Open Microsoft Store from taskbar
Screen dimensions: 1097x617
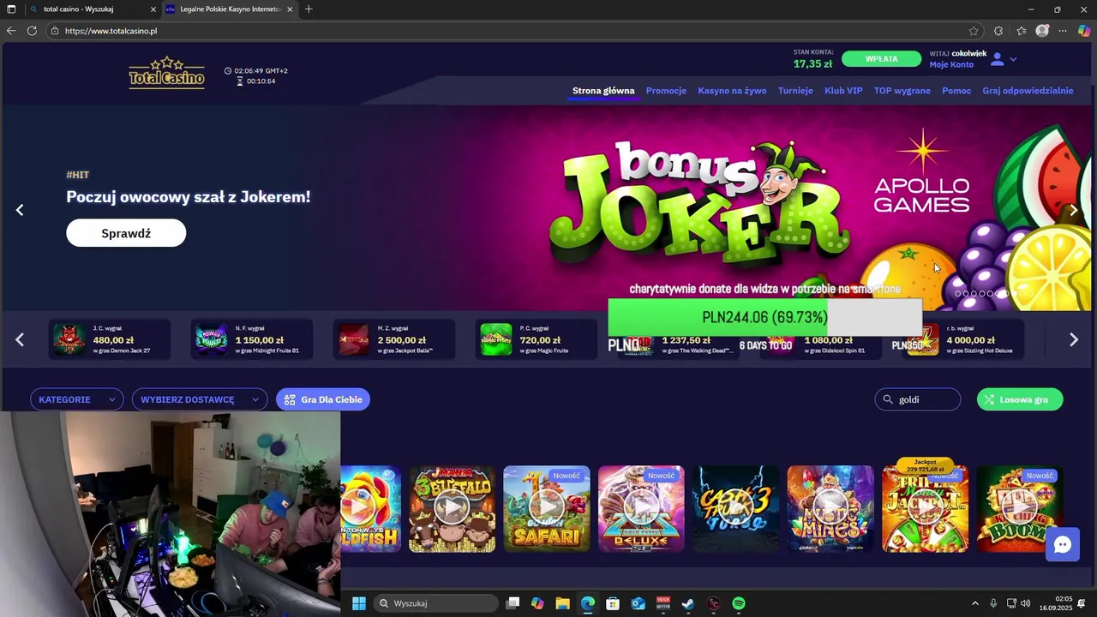[x=613, y=603]
